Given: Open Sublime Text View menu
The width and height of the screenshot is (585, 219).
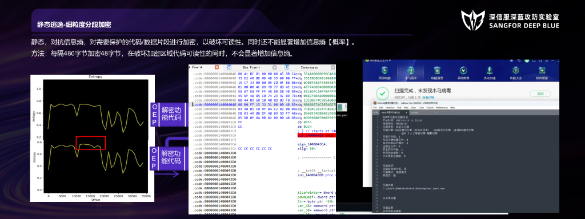Looking at the screenshot, I should pos(406,108).
